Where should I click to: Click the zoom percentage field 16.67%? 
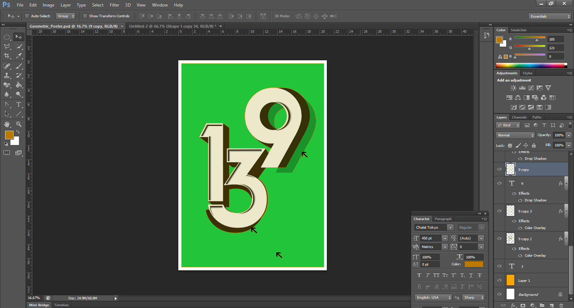click(34, 298)
